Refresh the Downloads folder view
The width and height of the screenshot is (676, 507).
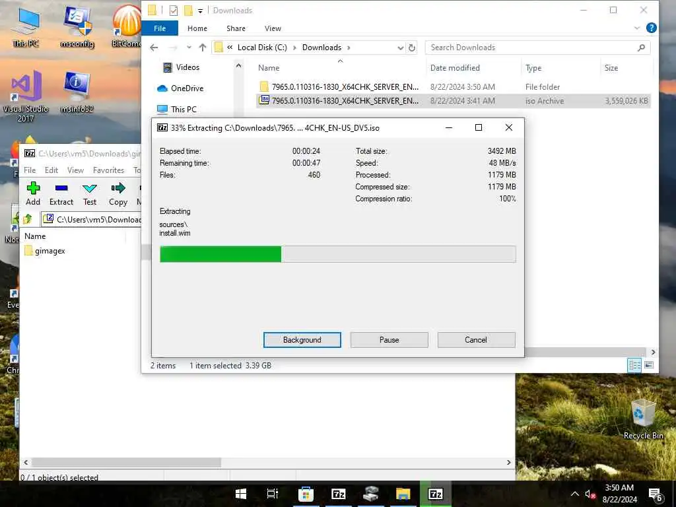[x=412, y=48]
